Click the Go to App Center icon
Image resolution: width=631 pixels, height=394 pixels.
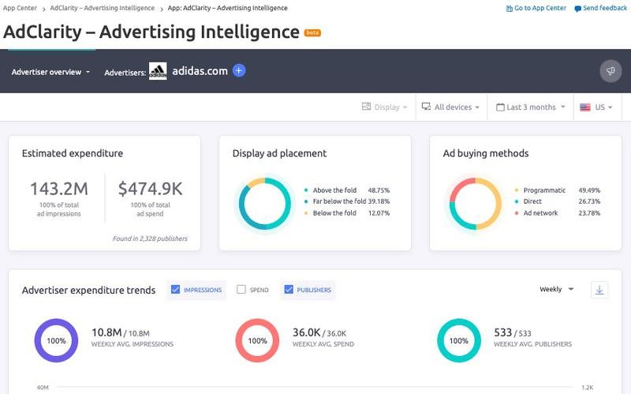coord(509,9)
